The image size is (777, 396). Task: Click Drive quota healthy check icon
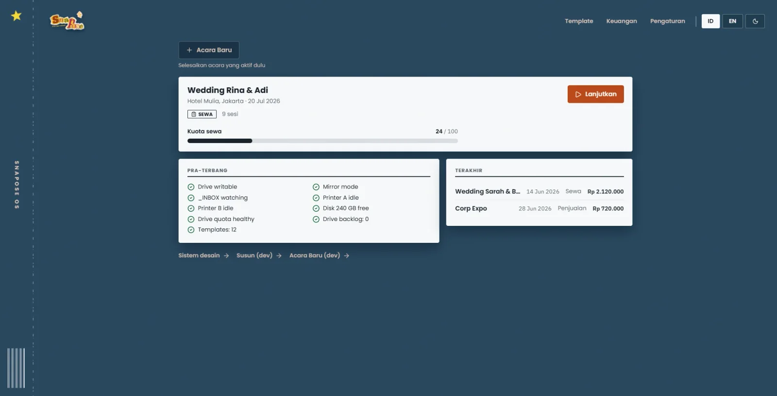click(191, 219)
